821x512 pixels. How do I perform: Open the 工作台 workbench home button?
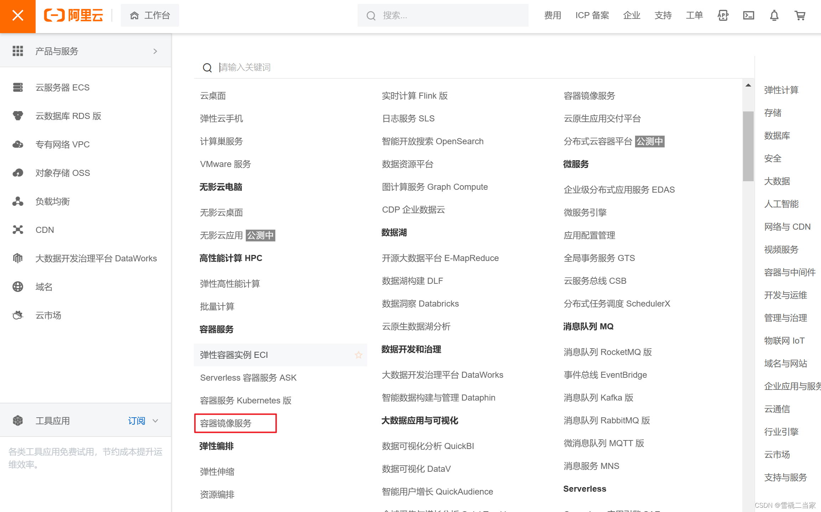(x=150, y=15)
